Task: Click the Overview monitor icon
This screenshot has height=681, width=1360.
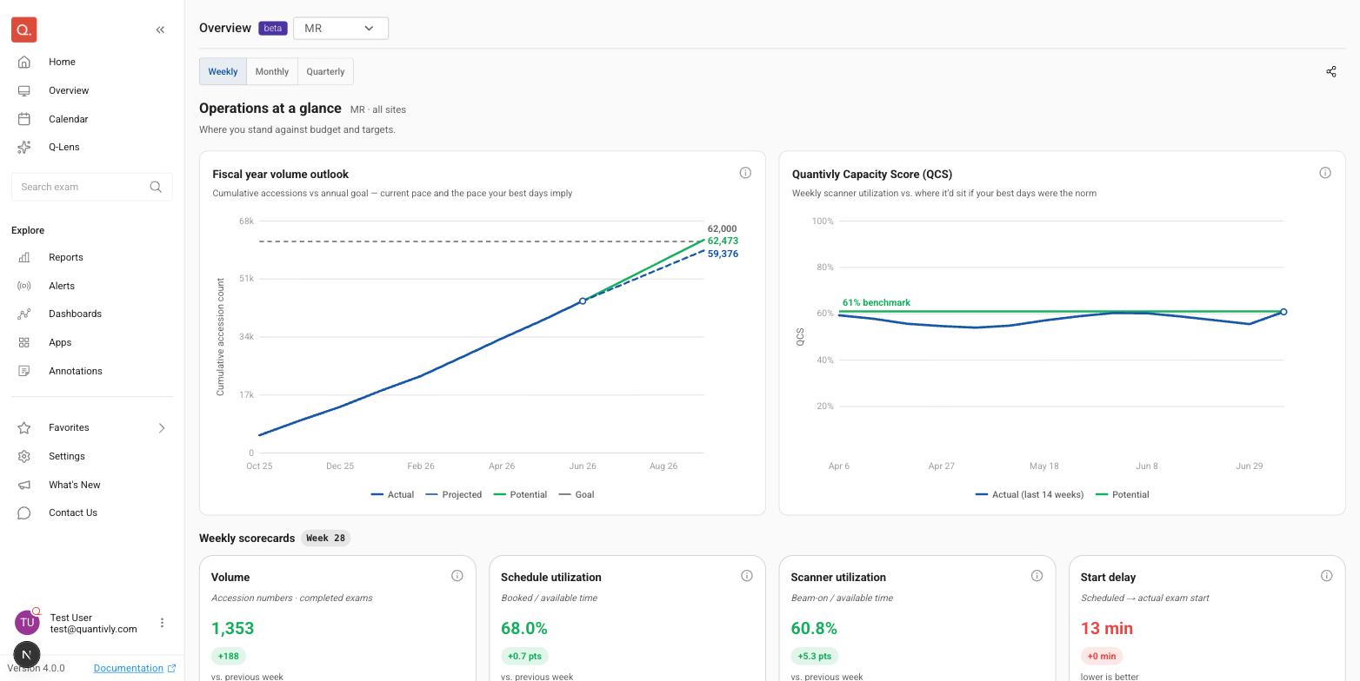Action: click(24, 90)
